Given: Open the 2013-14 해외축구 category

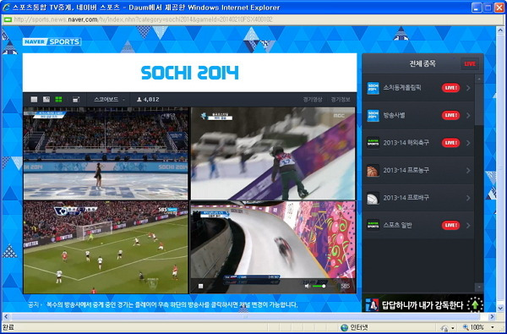Looking at the screenshot, I should click(x=418, y=143).
